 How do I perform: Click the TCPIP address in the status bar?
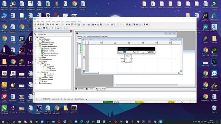tap(140, 102)
